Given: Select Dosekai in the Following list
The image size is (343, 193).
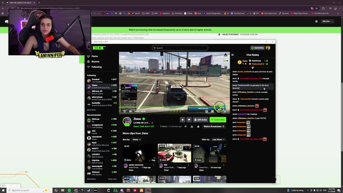Looking at the screenshot, I should coord(102,80).
